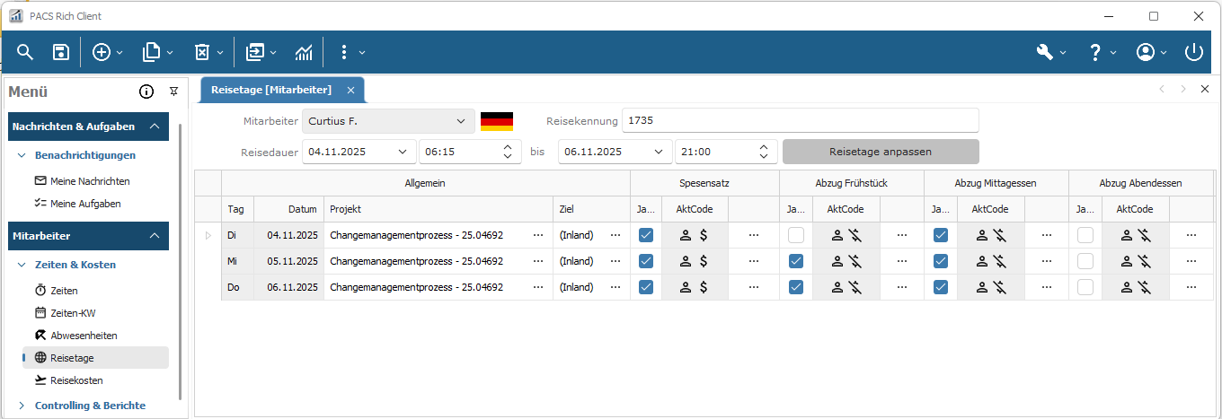Viewport: 1222px width, 419px height.
Task: Click the Reisetage anpassen button
Action: click(x=881, y=152)
